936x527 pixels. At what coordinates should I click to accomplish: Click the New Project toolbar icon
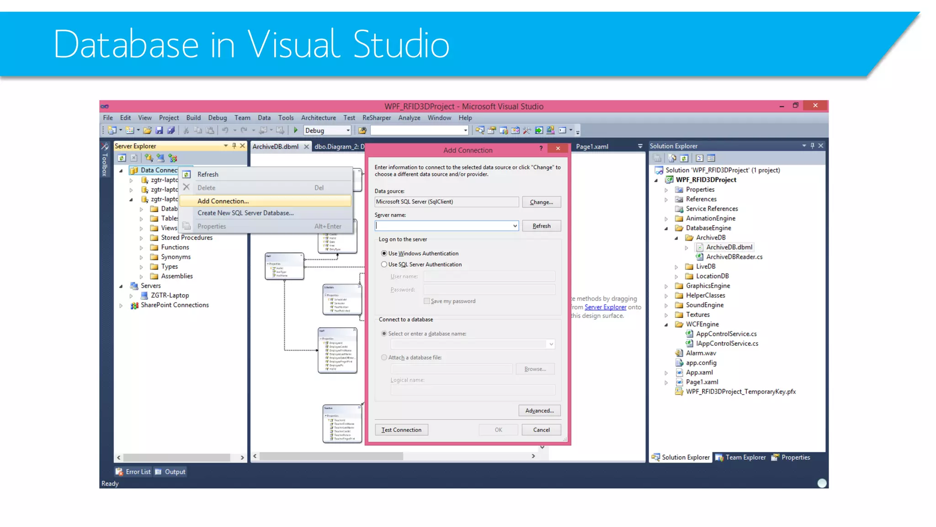[112, 130]
